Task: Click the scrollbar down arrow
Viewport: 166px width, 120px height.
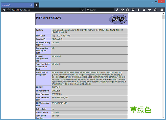Action: click(164, 118)
